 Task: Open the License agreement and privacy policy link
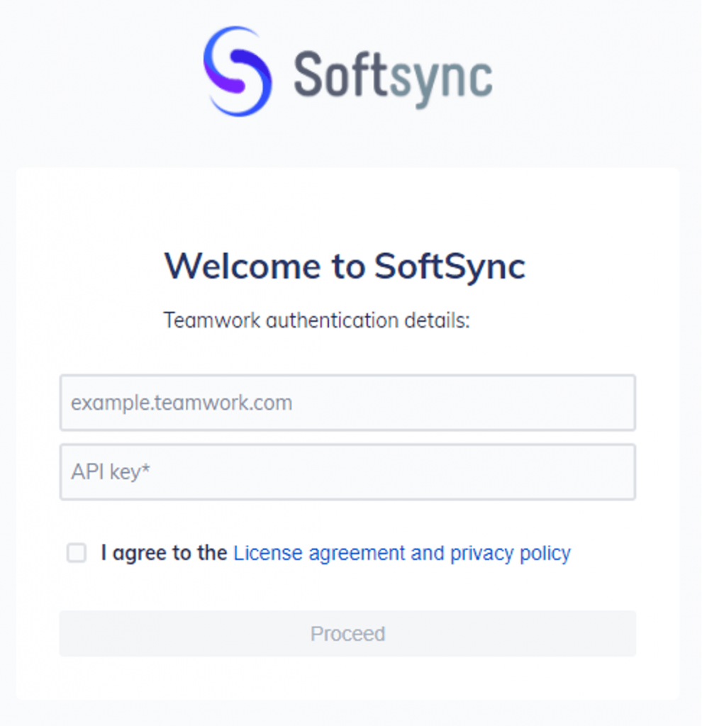(402, 553)
